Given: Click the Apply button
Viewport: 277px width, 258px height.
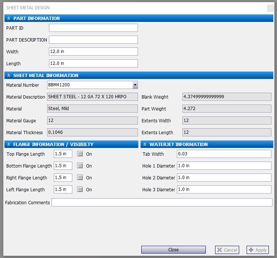Looking at the screenshot, I should [257, 250].
